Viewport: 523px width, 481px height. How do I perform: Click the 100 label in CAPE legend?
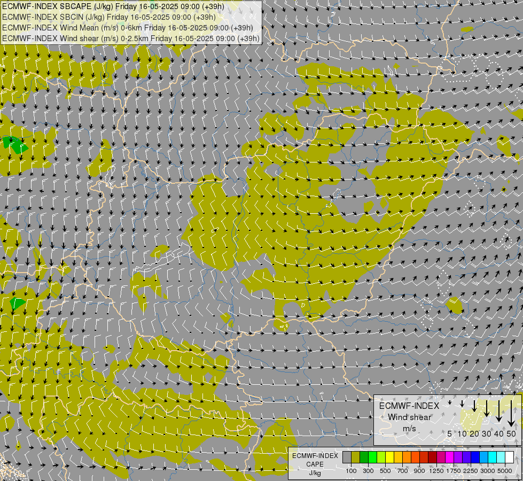tap(351, 471)
